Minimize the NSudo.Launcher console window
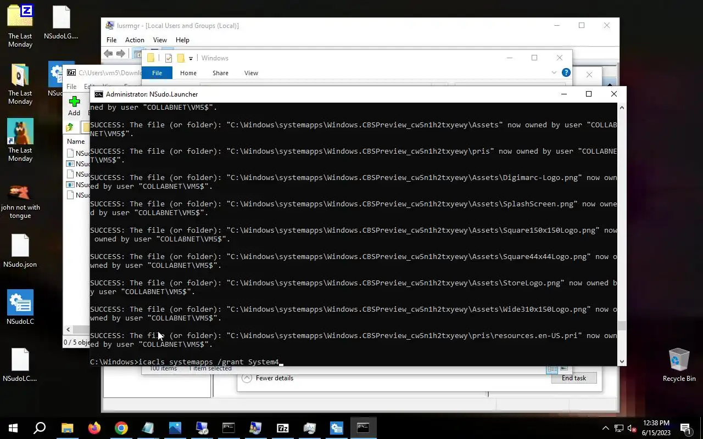This screenshot has width=703, height=439. pos(563,94)
